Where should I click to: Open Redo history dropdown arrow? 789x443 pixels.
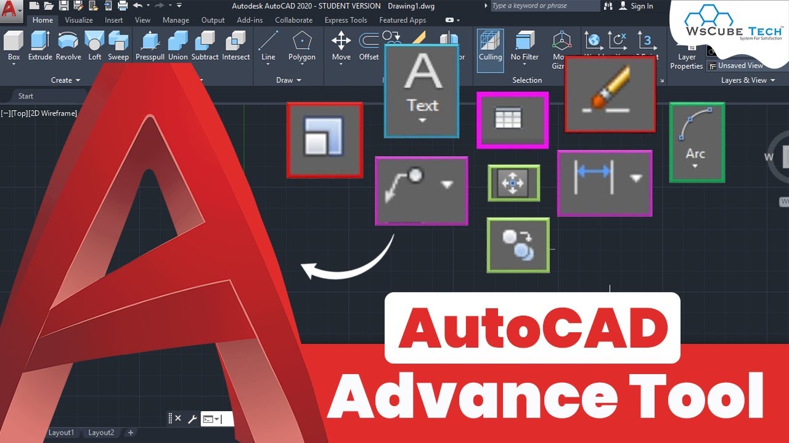click(170, 6)
